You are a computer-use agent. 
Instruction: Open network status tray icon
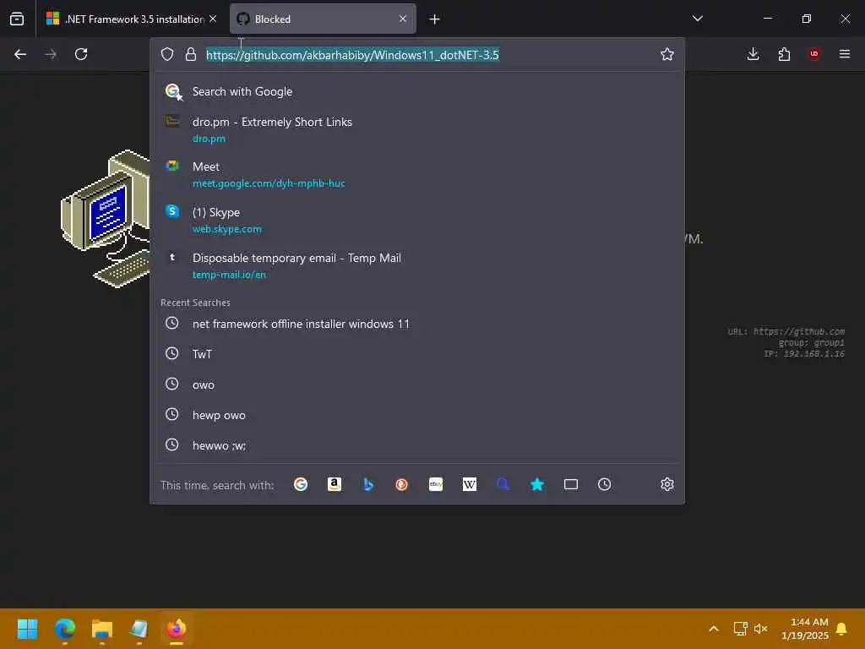740,629
